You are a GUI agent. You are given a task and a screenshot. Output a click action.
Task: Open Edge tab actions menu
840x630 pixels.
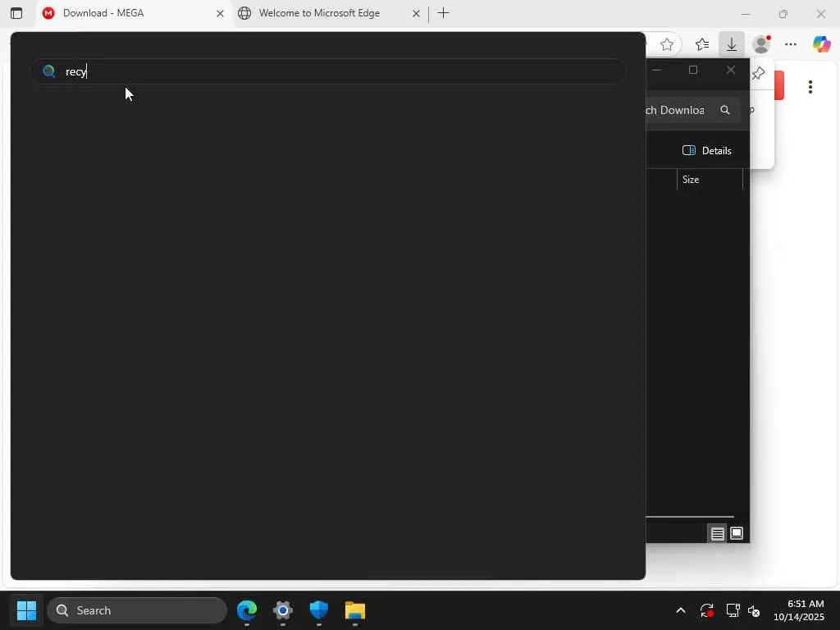[16, 13]
